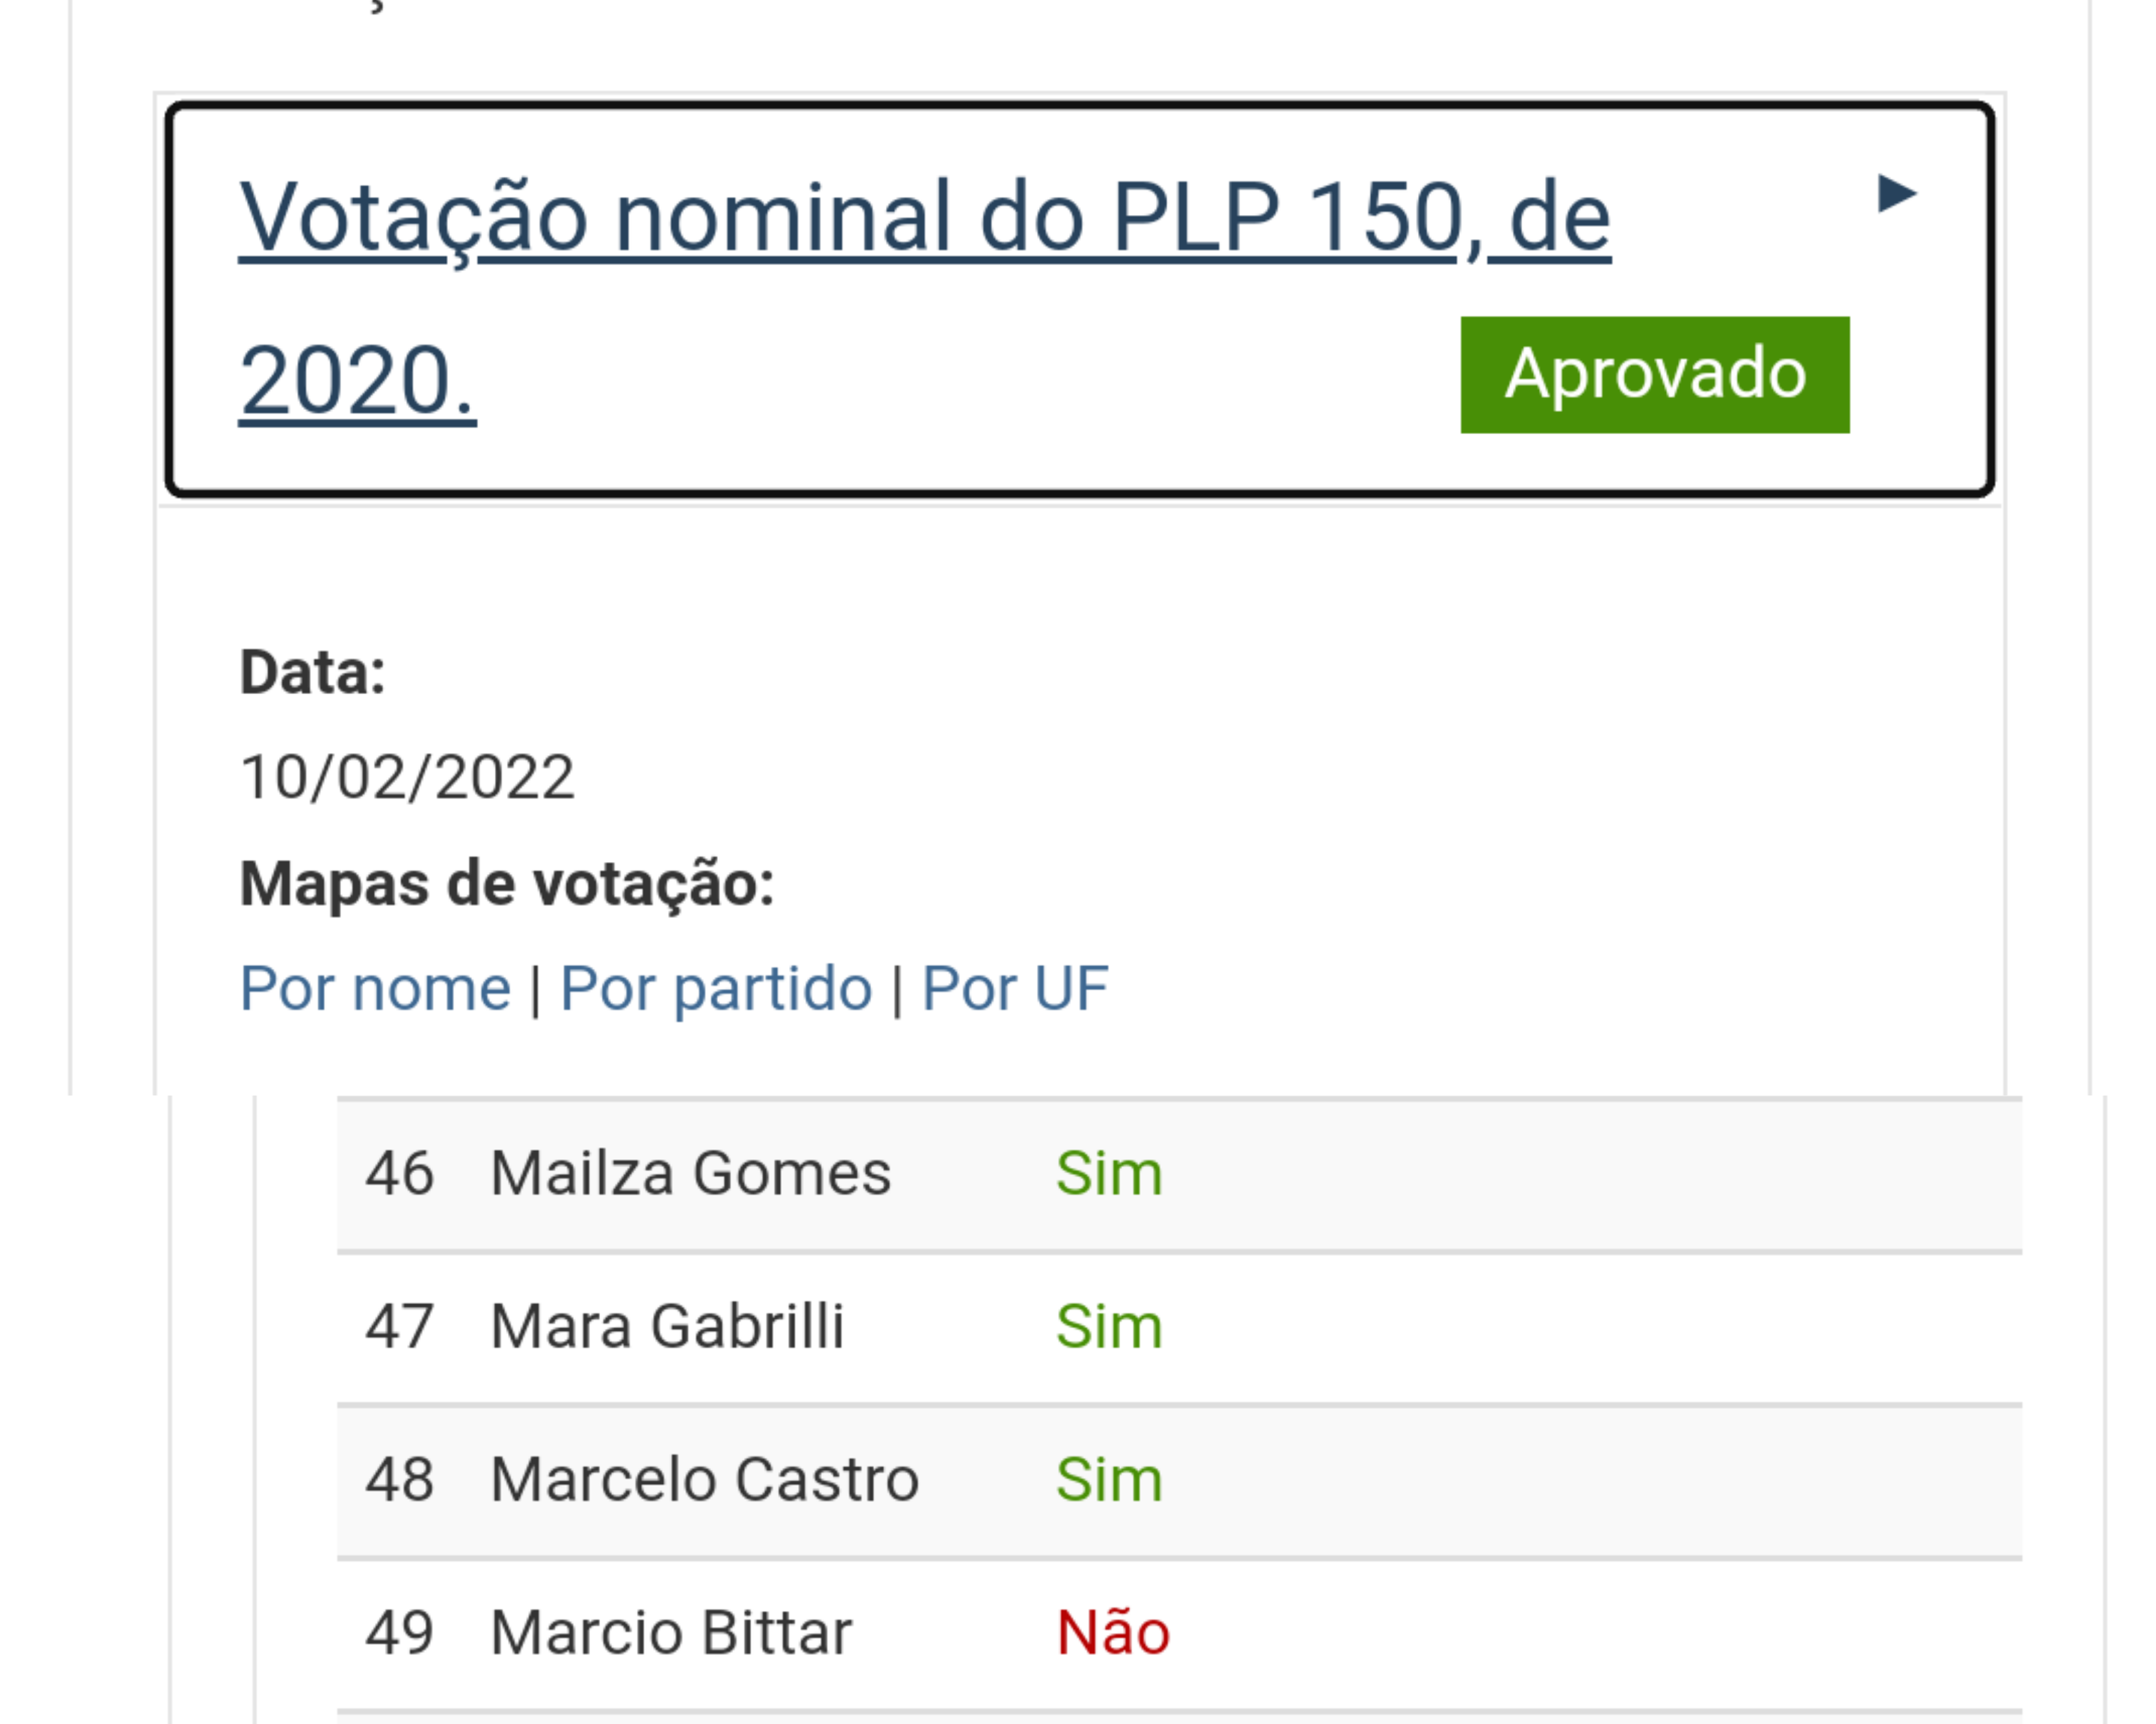The image size is (2156, 1724).
Task: Click the green Aprovado status badge
Action: tap(1655, 375)
